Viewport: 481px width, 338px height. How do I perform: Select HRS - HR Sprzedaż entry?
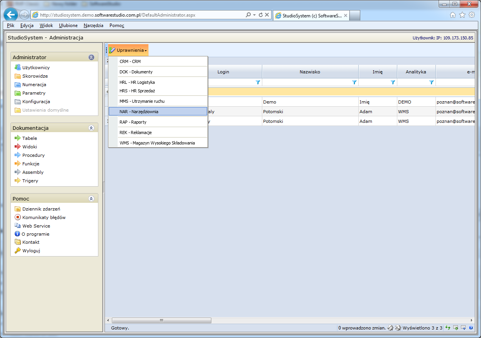158,91
